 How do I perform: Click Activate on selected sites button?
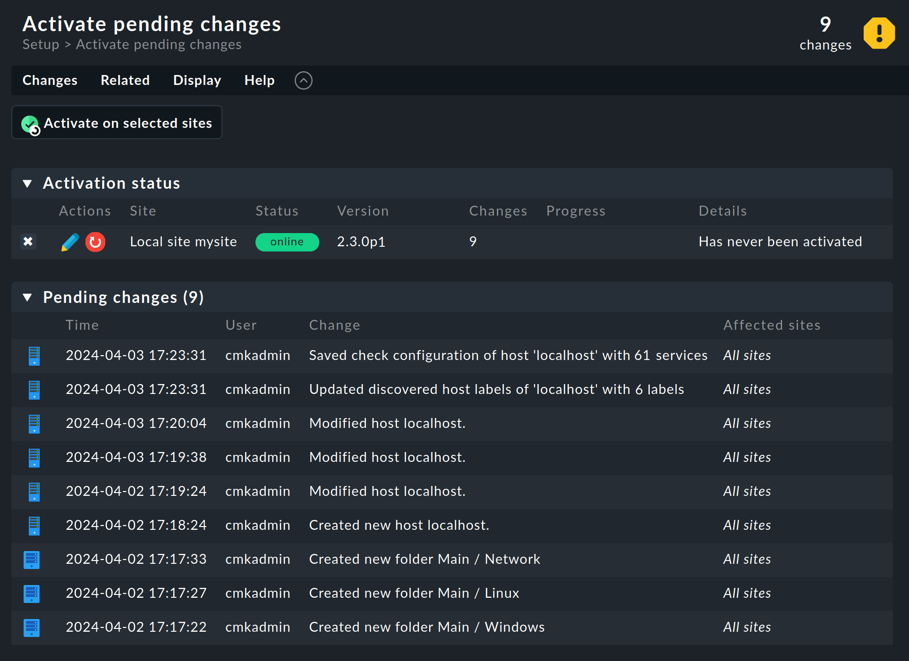[x=117, y=123]
